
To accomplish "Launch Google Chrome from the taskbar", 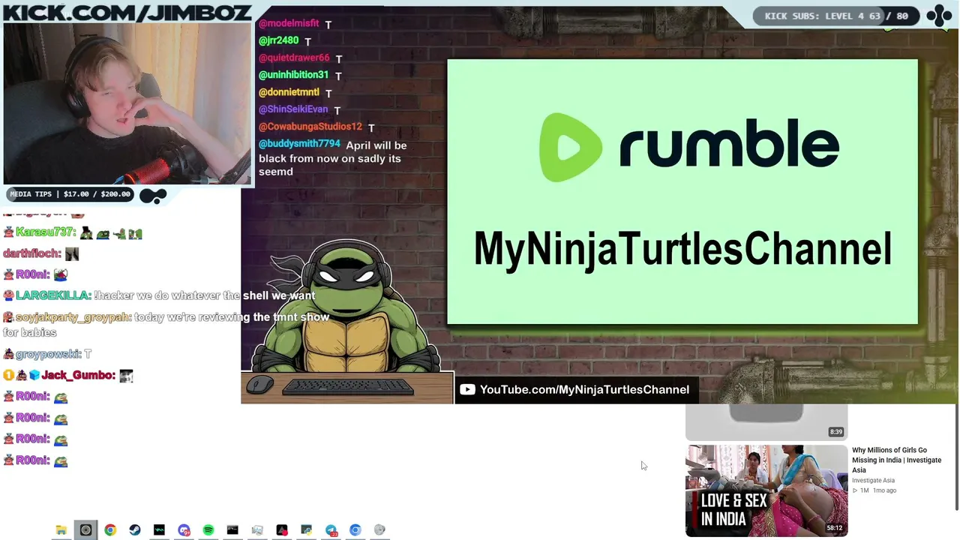I will coord(110,530).
